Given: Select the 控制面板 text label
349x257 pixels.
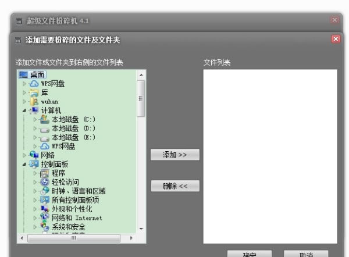Looking at the screenshot, I should (55, 164).
